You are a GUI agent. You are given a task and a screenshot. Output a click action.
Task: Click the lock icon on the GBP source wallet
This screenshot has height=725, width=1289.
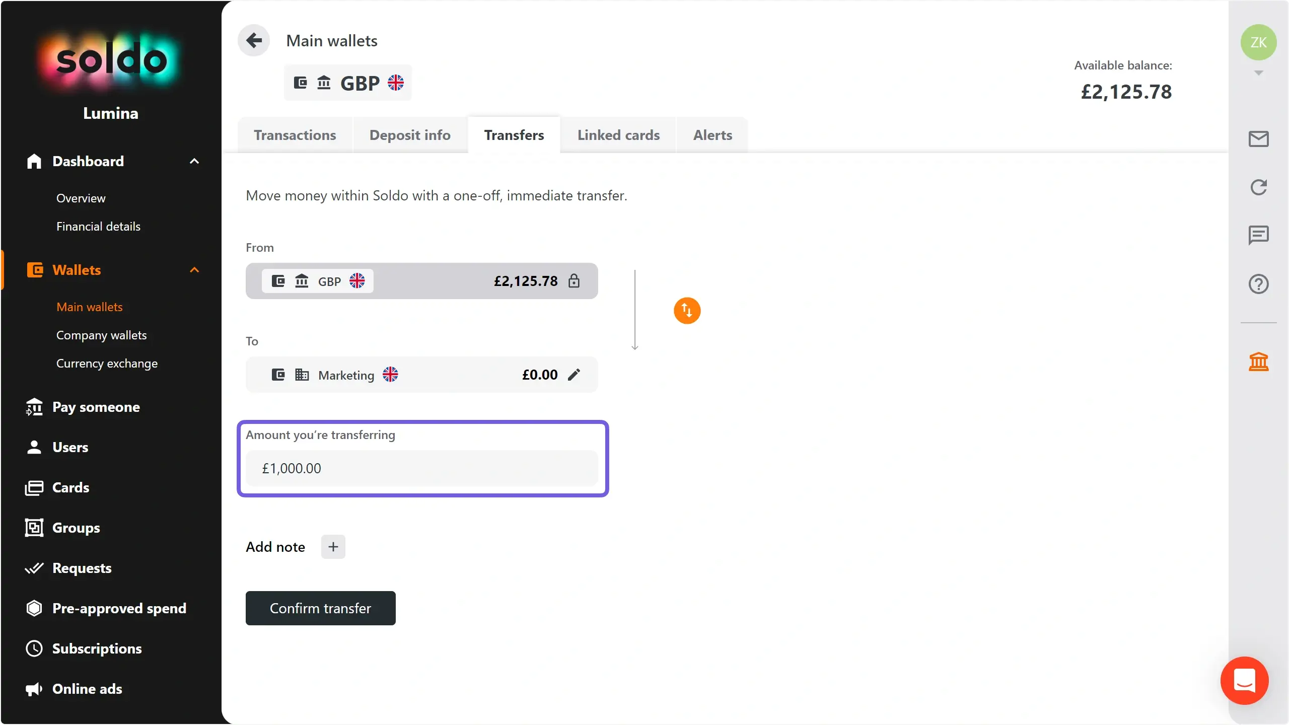(574, 281)
